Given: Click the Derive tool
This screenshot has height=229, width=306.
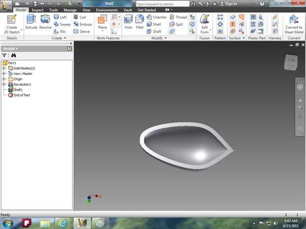Looking at the screenshot, I should (x=81, y=32).
